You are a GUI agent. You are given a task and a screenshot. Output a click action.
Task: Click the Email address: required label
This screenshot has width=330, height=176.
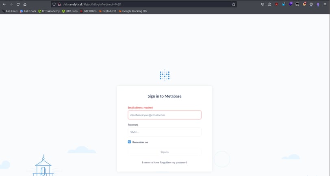pos(140,108)
